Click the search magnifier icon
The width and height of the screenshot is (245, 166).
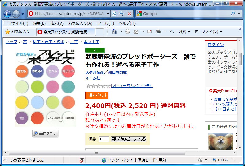[233, 14]
